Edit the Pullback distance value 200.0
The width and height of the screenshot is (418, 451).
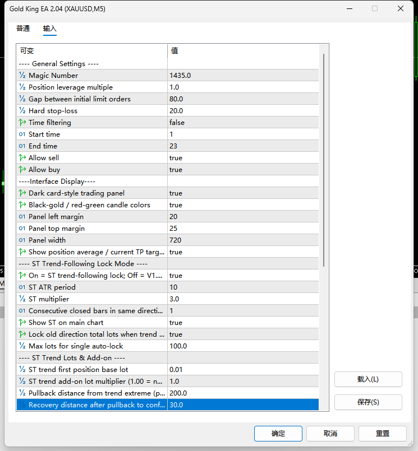tap(243, 393)
